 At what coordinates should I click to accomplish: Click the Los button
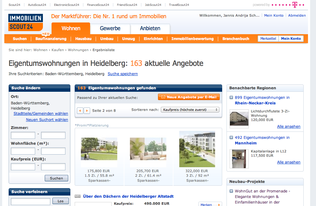pyautogui.click(x=60, y=201)
